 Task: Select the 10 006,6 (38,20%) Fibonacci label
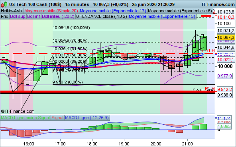(70, 61)
